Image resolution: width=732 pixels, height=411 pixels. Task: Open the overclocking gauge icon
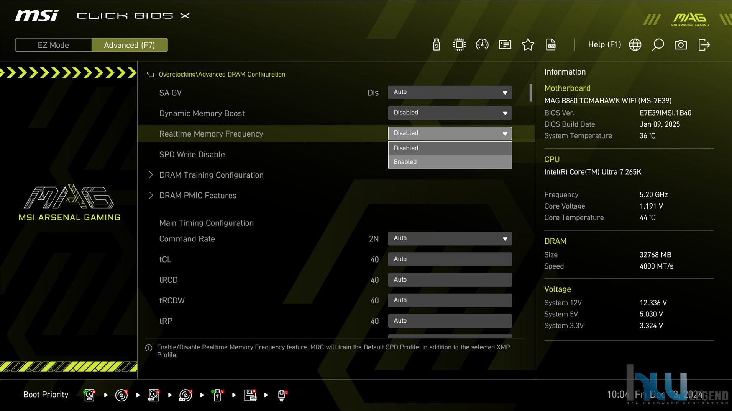(482, 45)
